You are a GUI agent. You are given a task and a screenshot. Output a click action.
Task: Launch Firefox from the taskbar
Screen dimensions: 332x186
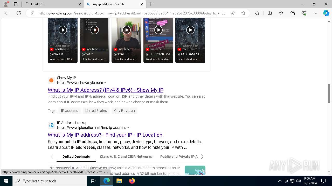(132, 181)
